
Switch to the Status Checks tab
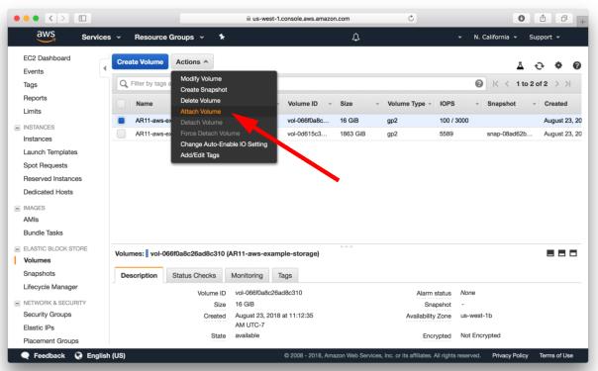[194, 275]
